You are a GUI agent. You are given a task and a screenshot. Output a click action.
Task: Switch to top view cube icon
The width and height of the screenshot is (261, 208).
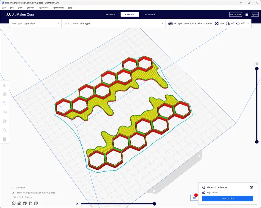(x=25, y=203)
